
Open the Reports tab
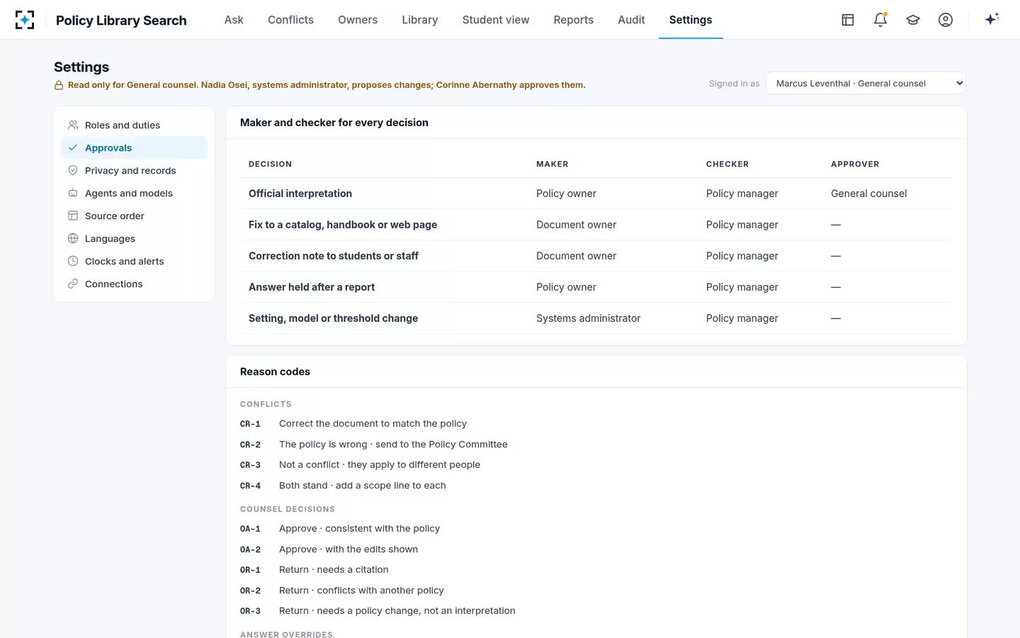[574, 20]
